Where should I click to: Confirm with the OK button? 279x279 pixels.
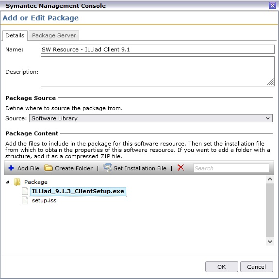[222, 267]
